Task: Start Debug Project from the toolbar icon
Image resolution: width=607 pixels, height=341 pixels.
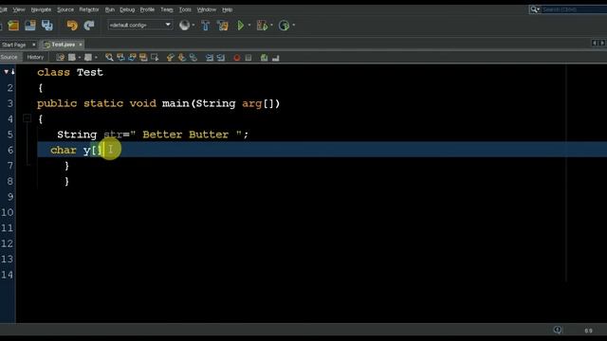Action: click(262, 26)
